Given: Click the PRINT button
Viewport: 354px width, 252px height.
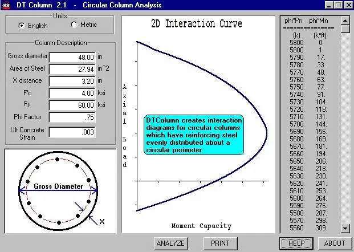Looking at the screenshot, I should click(x=221, y=243).
